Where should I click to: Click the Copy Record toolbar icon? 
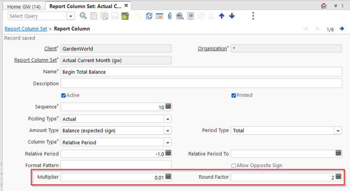tap(104, 16)
